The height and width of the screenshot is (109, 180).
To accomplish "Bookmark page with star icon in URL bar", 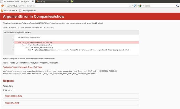I will (130, 6).
